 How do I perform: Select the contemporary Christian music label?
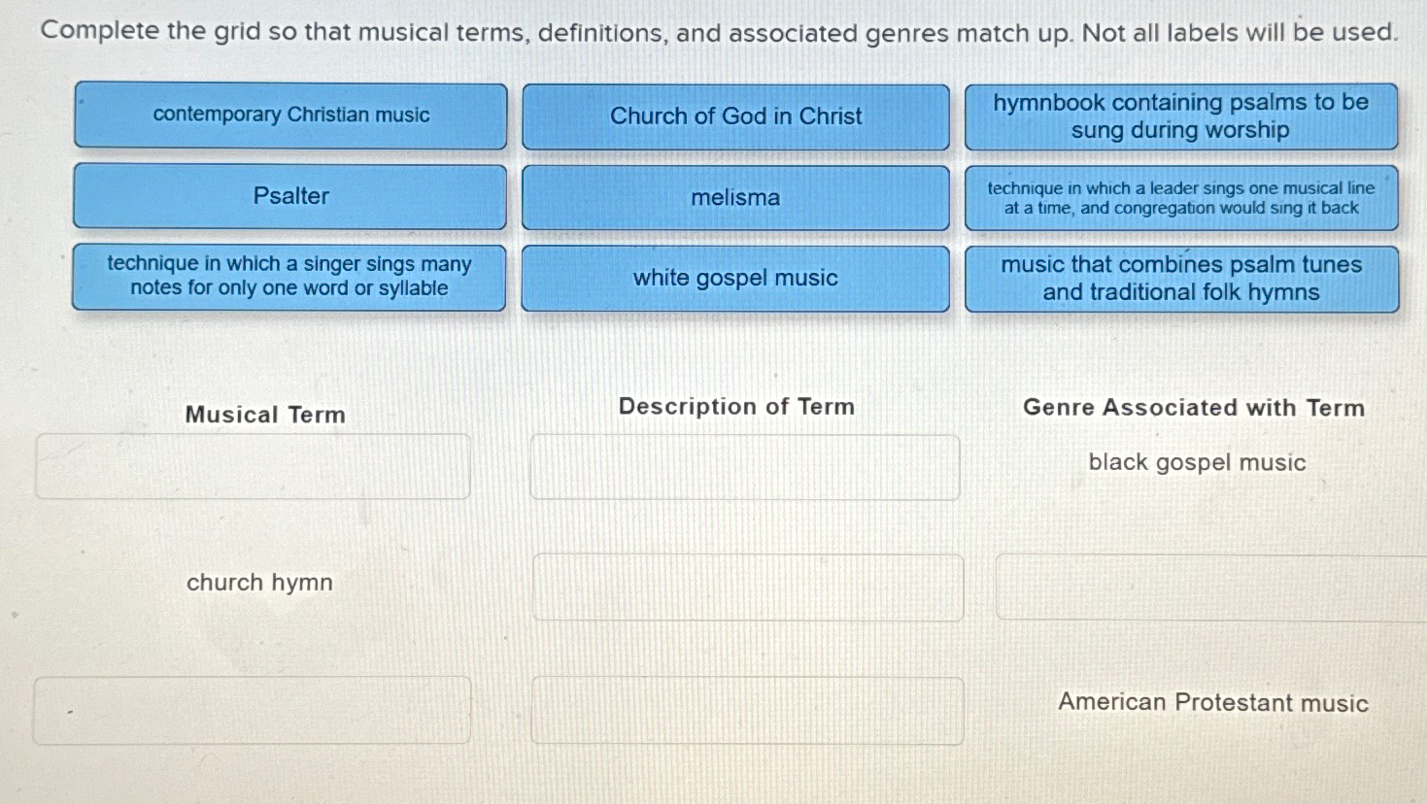coord(289,115)
